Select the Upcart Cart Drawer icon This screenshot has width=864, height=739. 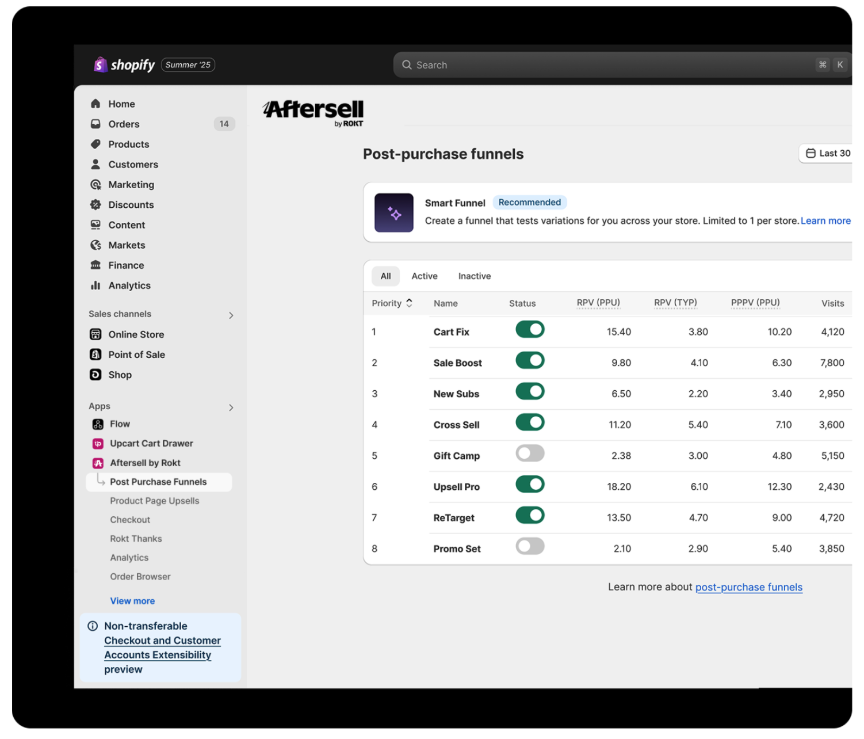click(97, 443)
